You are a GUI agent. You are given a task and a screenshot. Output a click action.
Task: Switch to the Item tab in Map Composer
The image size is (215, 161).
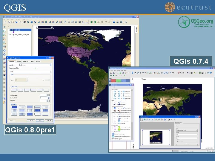tap(181, 123)
